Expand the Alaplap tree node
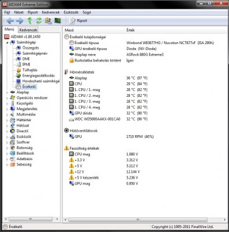This screenshot has height=232, width=229. [7, 92]
